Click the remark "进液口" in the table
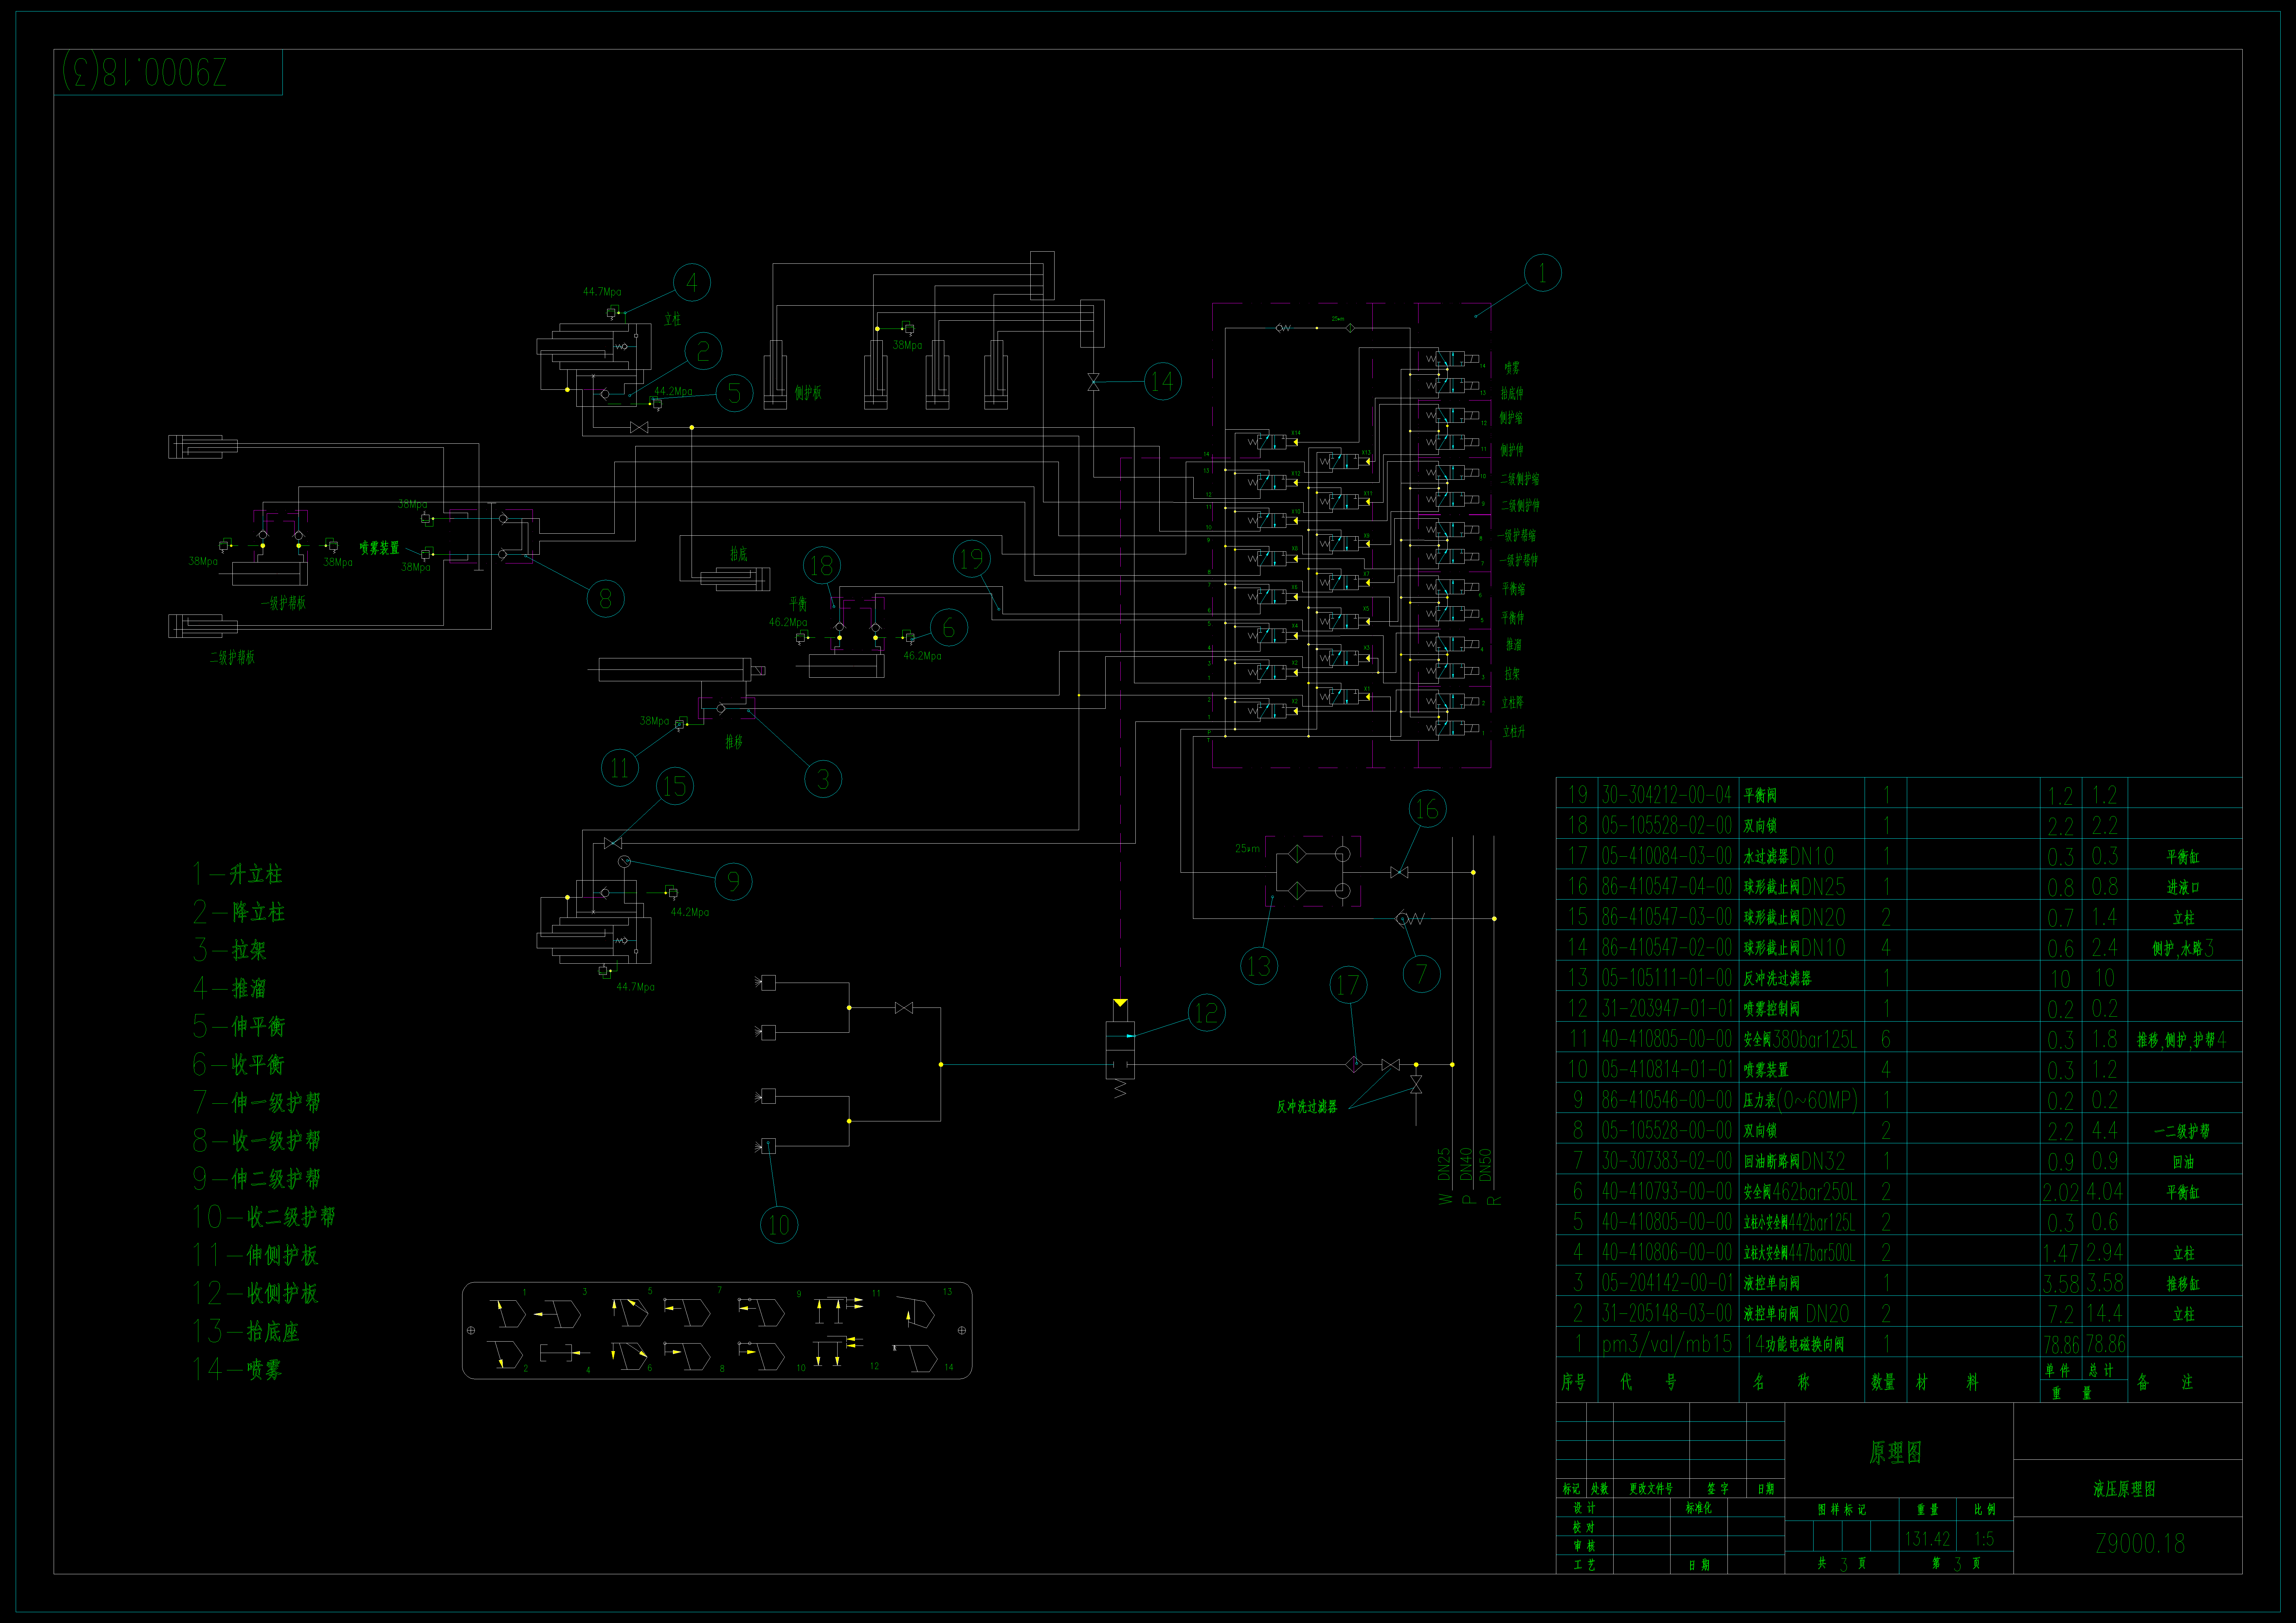Image resolution: width=2296 pixels, height=1623 pixels. tap(2183, 887)
